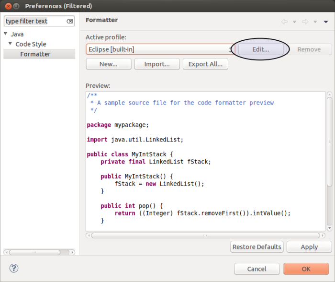The height and width of the screenshot is (282, 335).
Task: Open the forward history dropdown arrow
Action: (x=315, y=22)
